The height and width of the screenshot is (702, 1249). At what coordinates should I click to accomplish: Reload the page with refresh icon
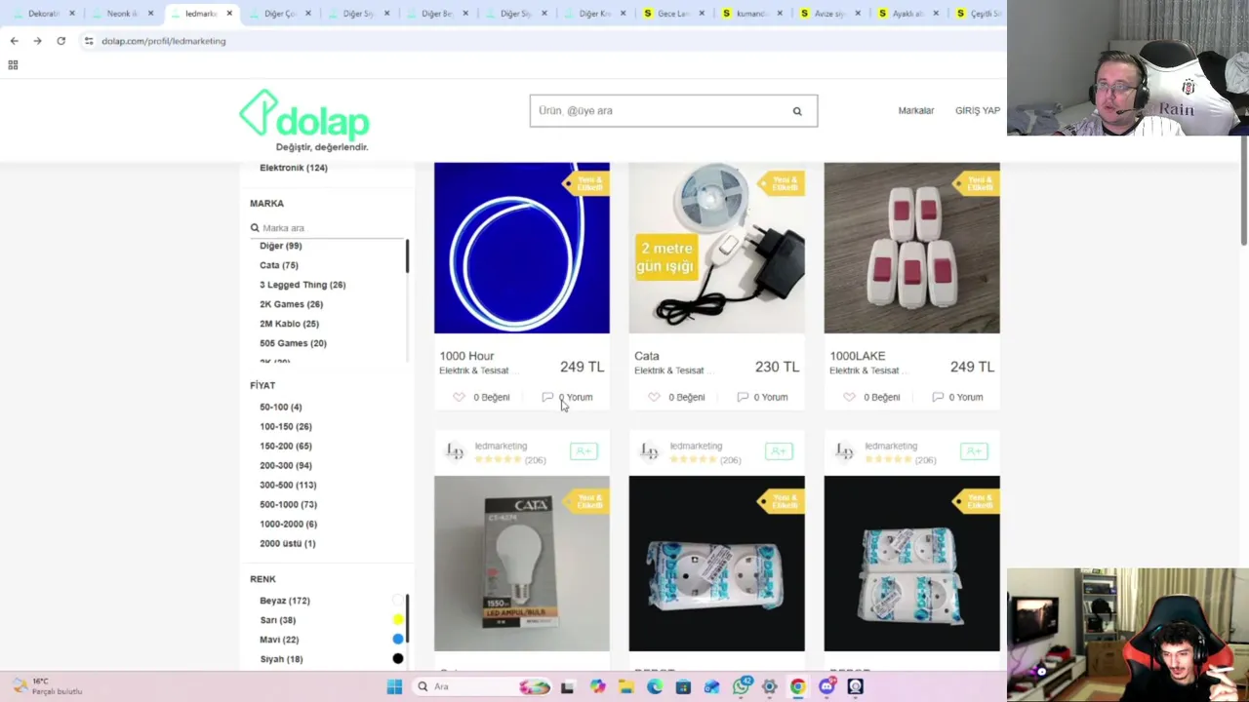coord(60,41)
